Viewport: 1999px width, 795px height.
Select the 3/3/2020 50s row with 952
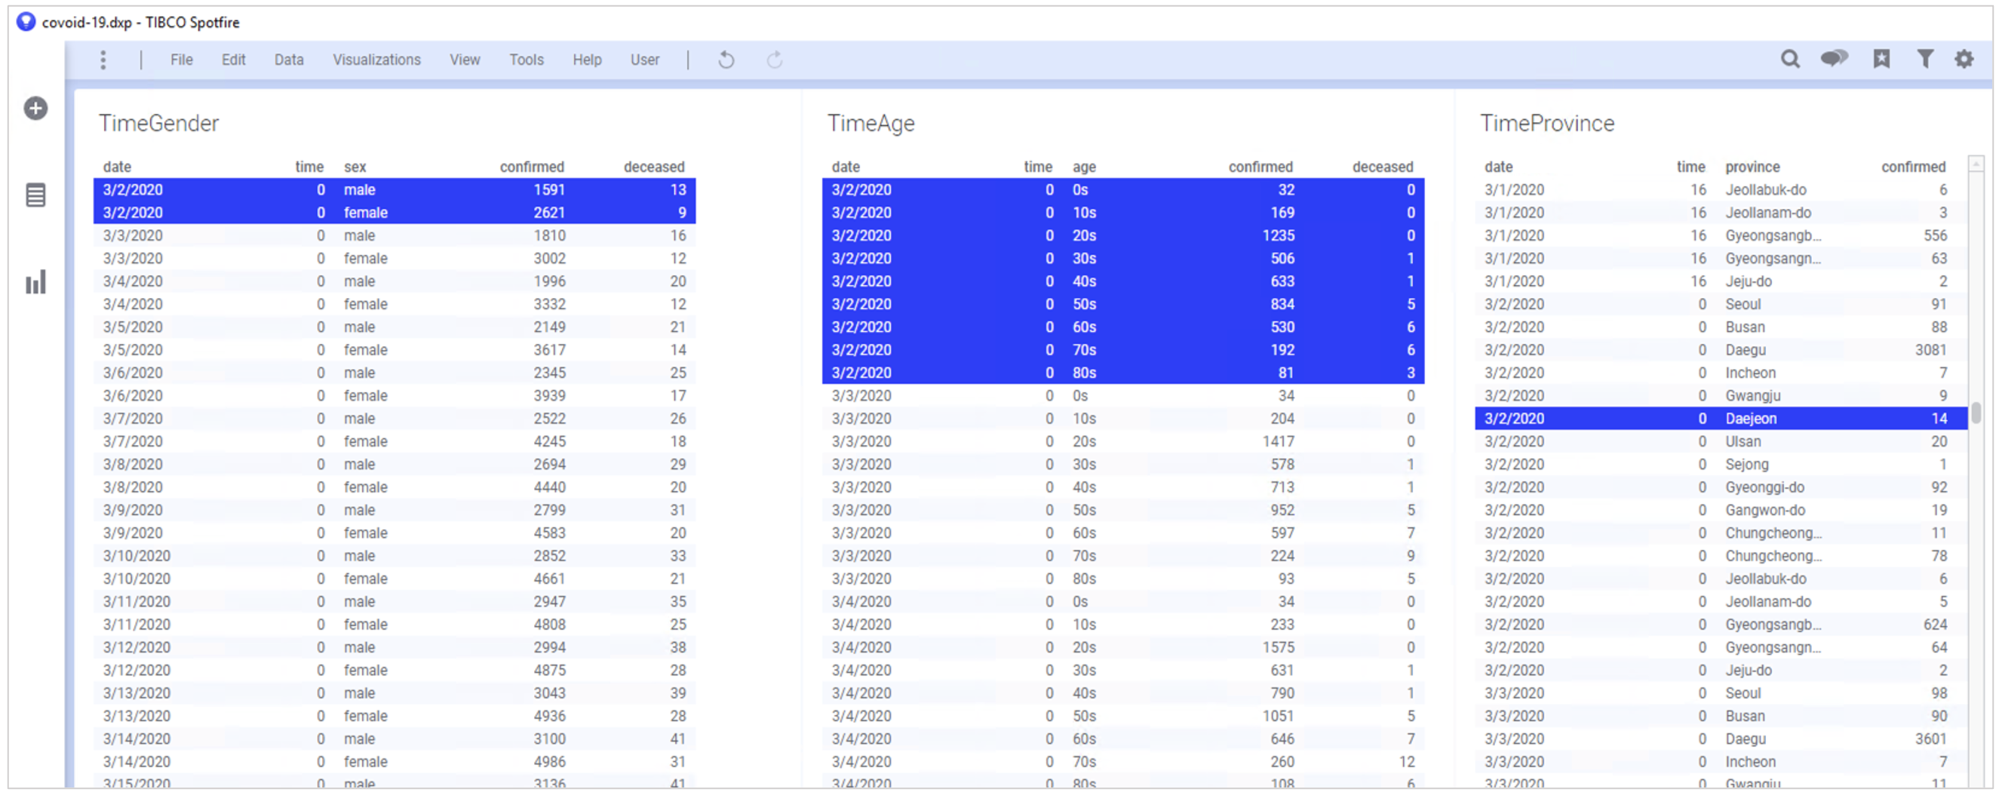pyautogui.click(x=1123, y=511)
